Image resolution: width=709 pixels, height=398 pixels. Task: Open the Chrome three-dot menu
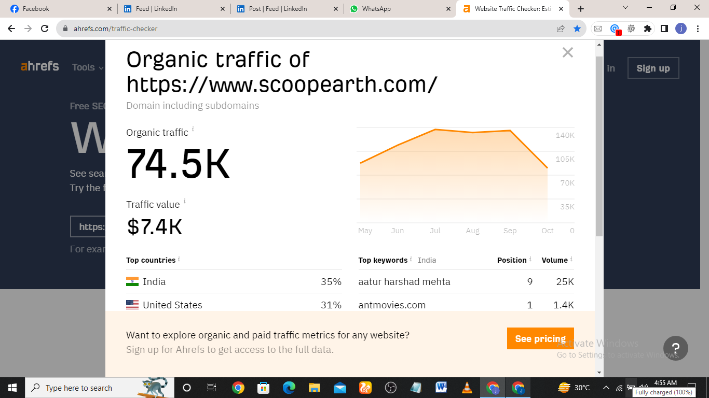(698, 29)
